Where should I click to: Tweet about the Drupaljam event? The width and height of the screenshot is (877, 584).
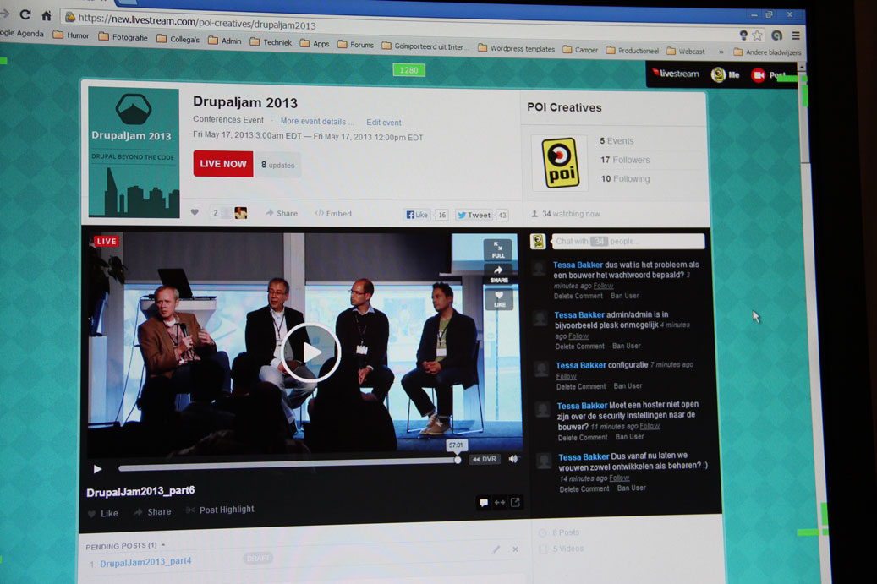[474, 216]
